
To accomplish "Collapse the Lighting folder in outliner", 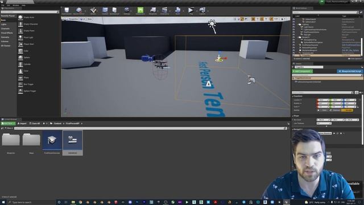I will 299,24.
